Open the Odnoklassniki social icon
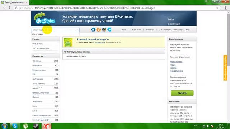Viewport: 230px width, 129px height. pyautogui.click(x=98, y=29)
